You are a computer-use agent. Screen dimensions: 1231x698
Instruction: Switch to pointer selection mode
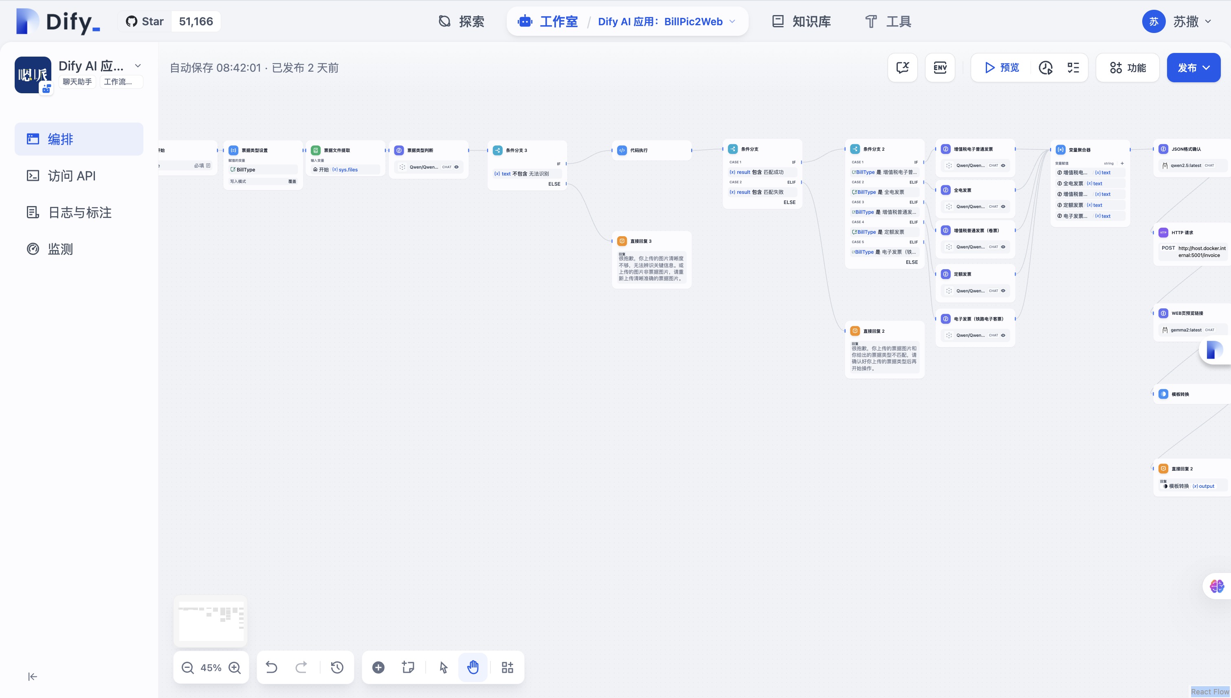[443, 667]
